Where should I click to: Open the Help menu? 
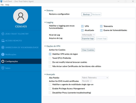click(x=7, y=5)
